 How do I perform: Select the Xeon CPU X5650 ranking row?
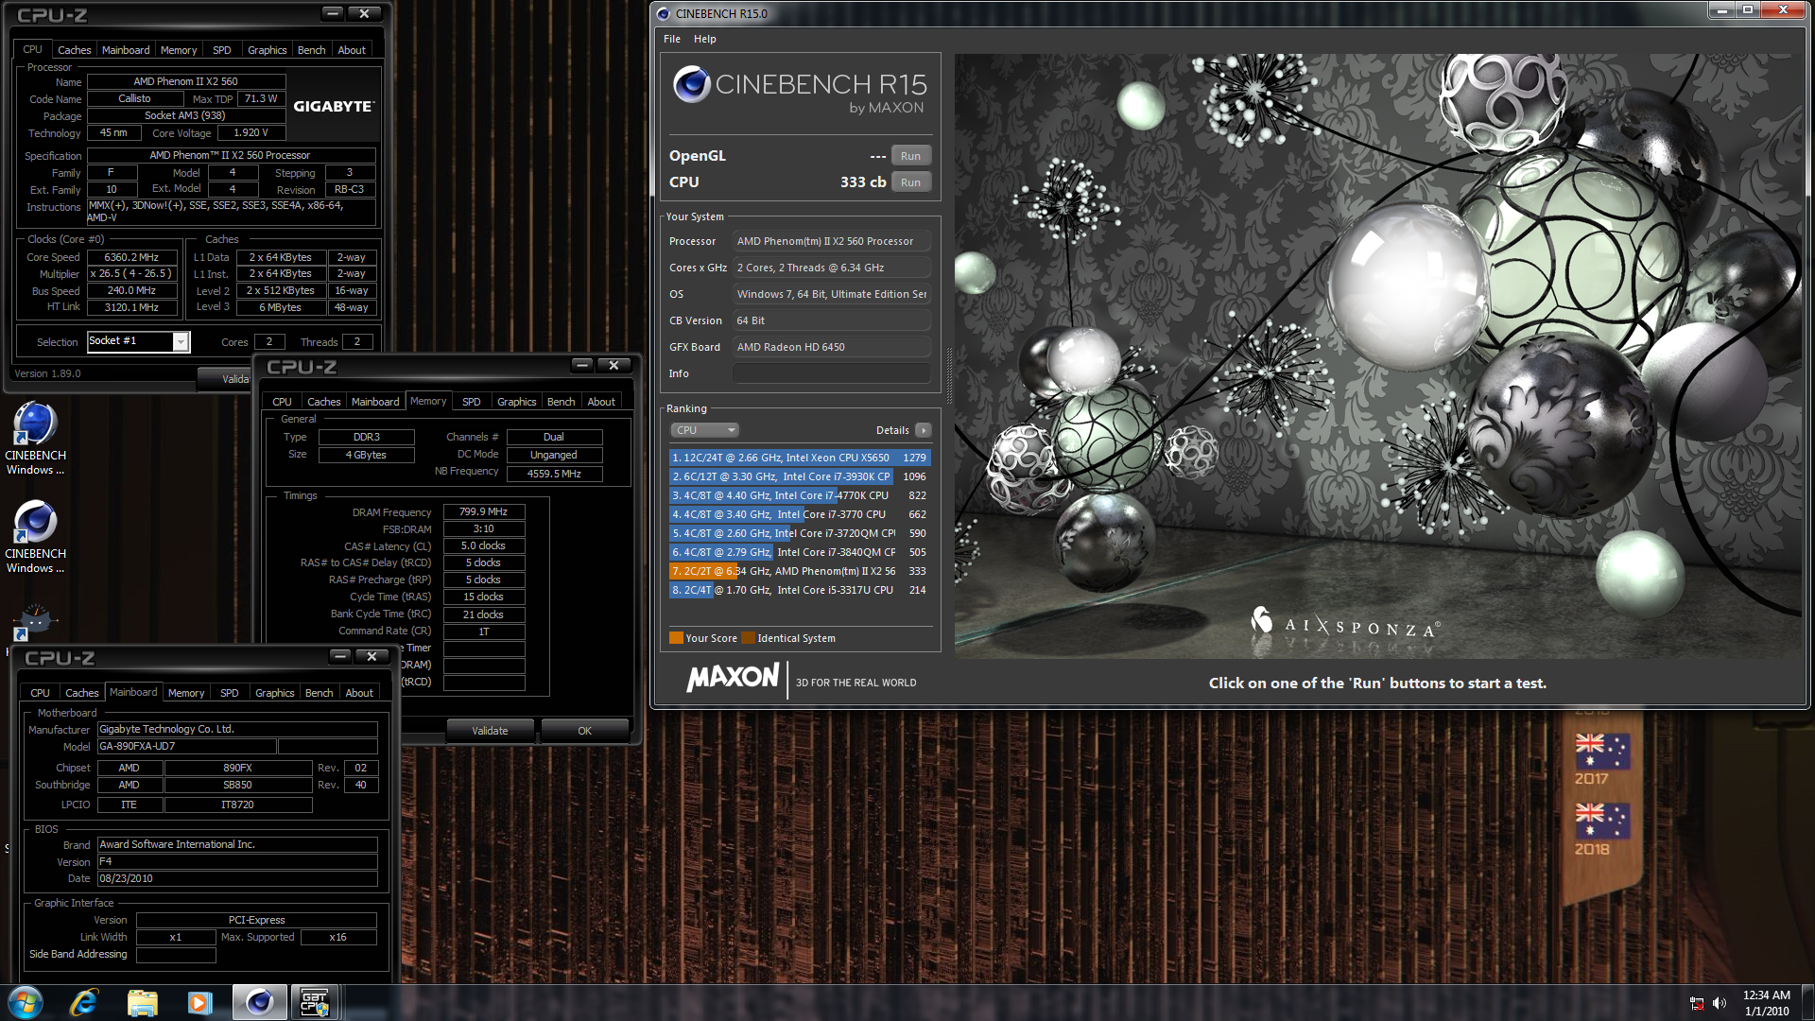pyautogui.click(x=800, y=458)
